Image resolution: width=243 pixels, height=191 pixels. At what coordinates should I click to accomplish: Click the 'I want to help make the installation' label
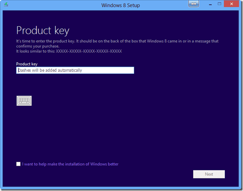click(70, 164)
